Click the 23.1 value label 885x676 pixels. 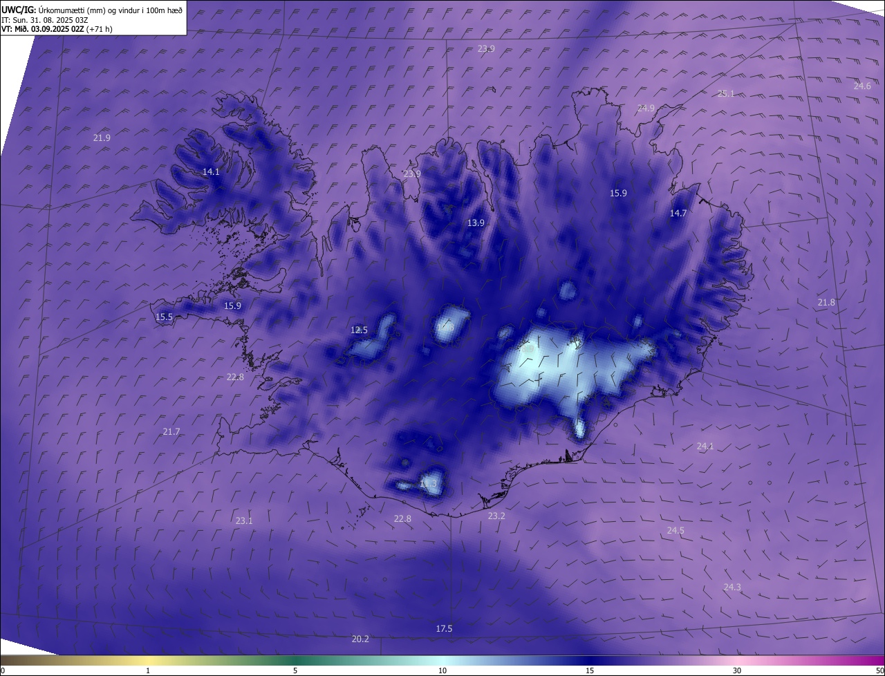(244, 520)
